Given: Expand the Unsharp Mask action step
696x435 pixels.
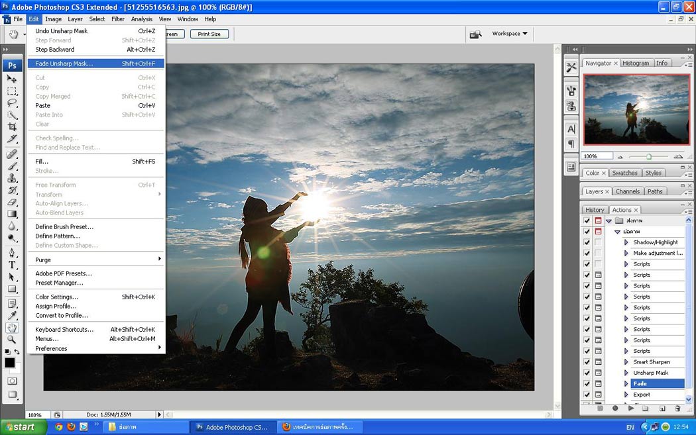Looking at the screenshot, I should coord(626,373).
